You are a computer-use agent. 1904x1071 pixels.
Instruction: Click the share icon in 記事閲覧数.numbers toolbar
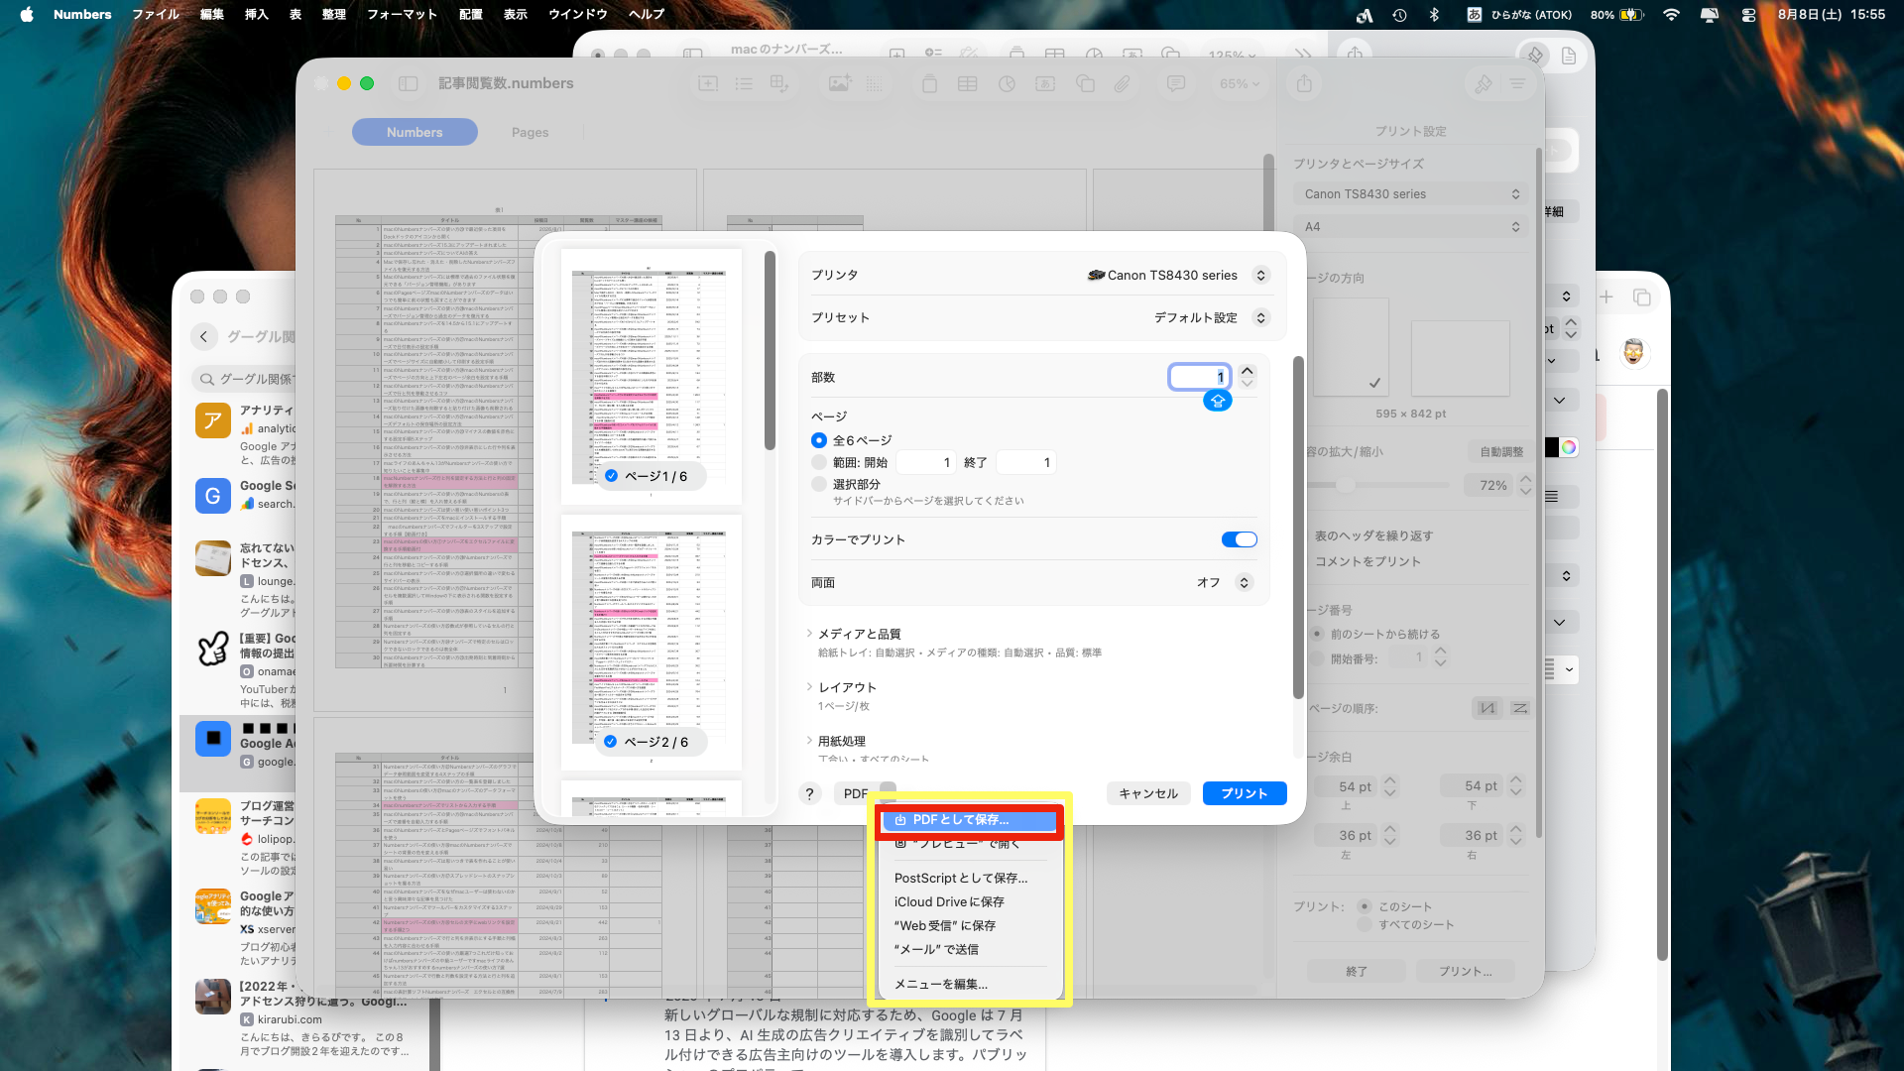click(1304, 84)
